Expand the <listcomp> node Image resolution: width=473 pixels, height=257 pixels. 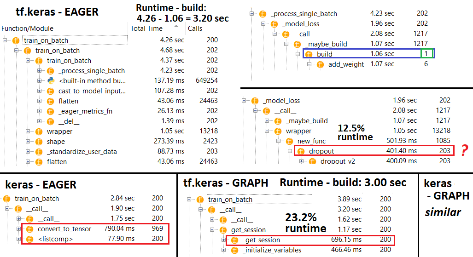[x=19, y=239]
